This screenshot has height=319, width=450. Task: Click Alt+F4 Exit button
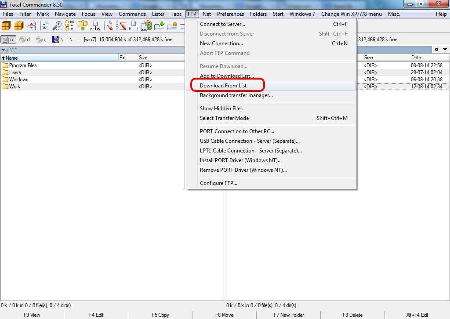pos(417,315)
